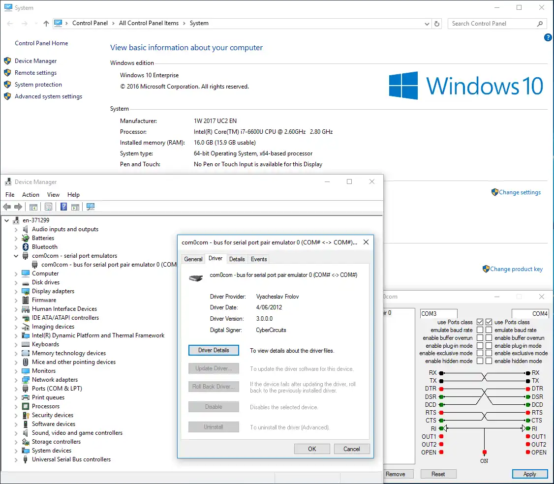Enable COM3 emulate baud rate checkbox

pos(480,330)
